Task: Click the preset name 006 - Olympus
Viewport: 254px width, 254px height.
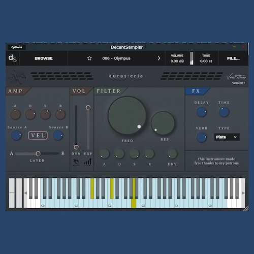Action: [116, 58]
